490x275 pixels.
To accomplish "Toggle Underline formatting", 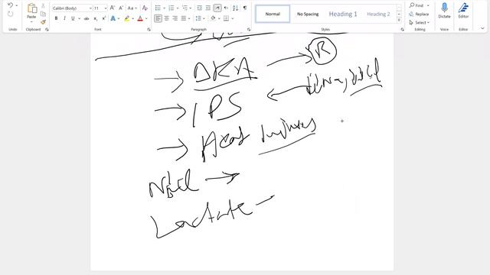I will click(73, 18).
